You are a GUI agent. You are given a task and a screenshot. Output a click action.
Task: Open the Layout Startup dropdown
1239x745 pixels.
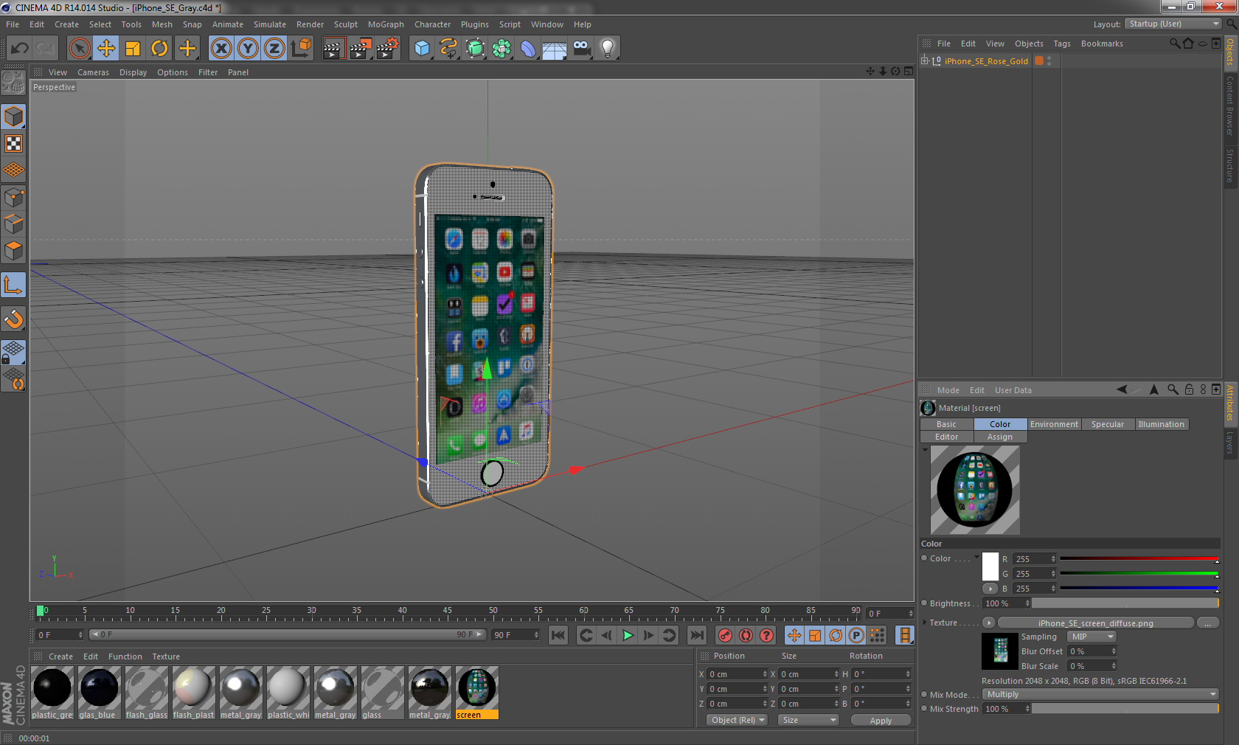pyautogui.click(x=1173, y=24)
